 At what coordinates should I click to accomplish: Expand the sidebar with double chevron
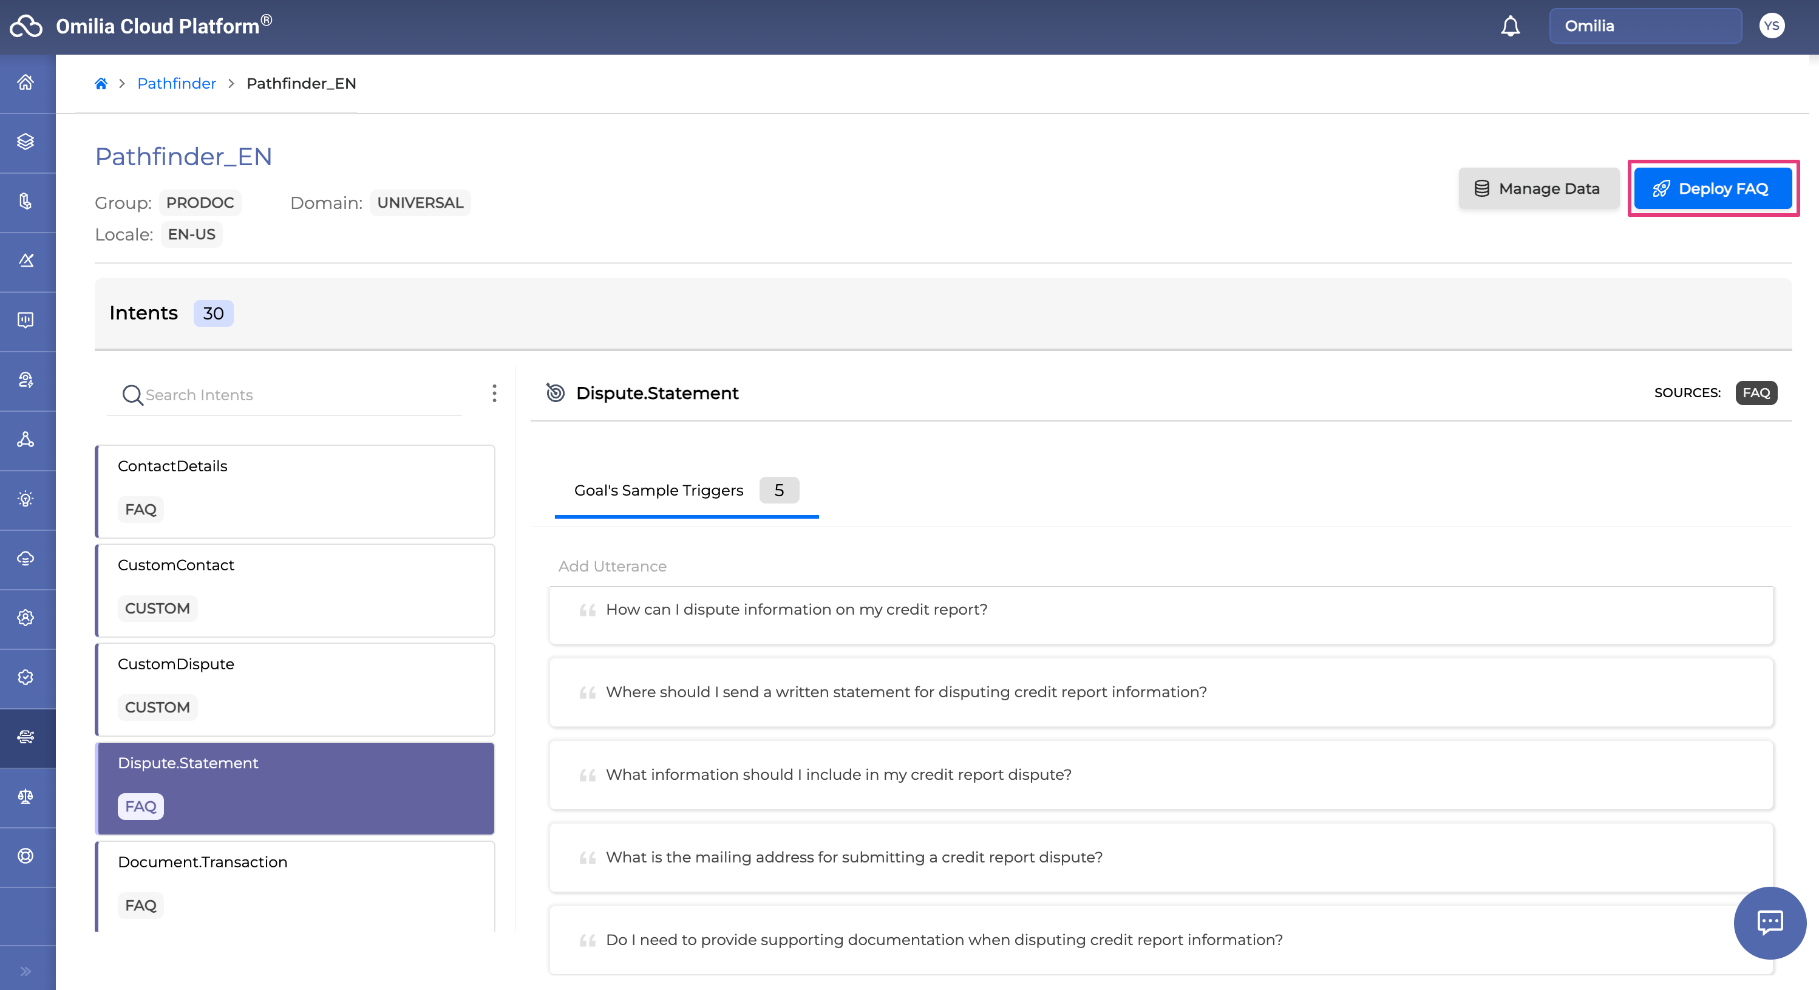(x=26, y=970)
